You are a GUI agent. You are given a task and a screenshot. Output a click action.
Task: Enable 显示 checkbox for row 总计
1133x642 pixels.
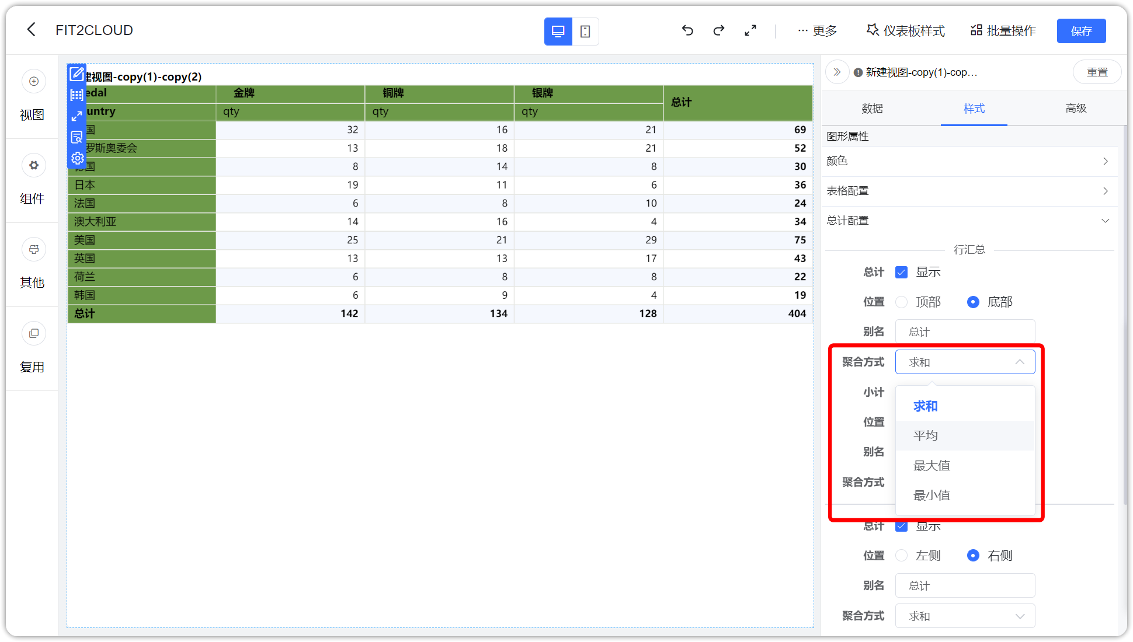point(901,272)
